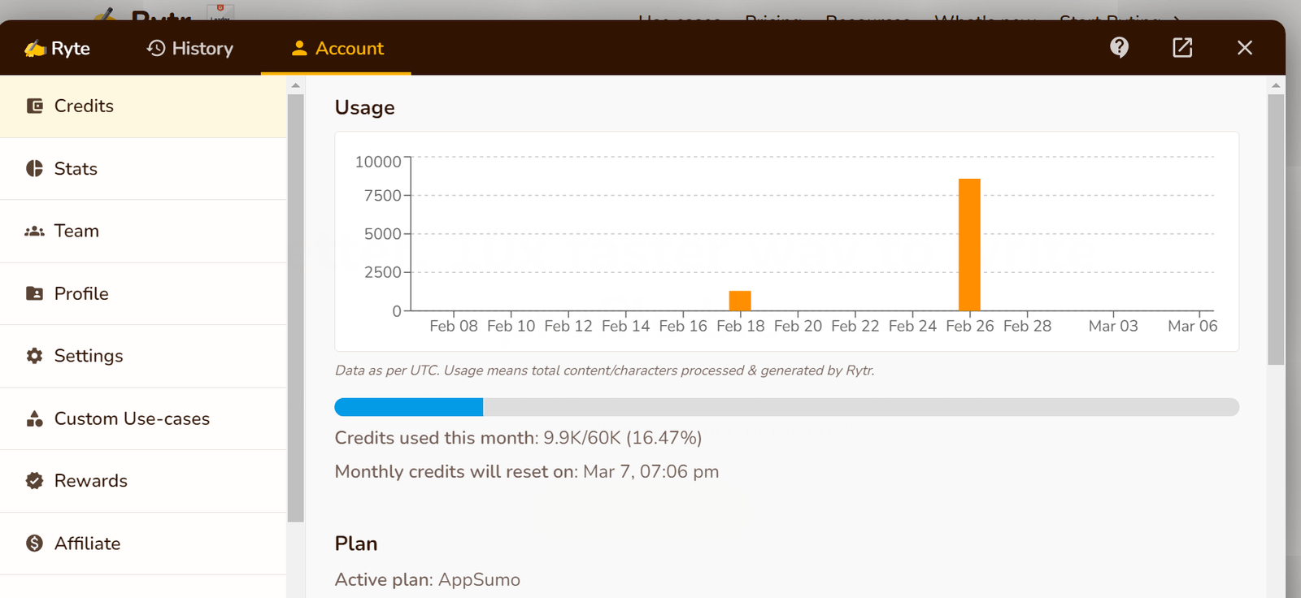Click the Feb 28 axis label
The height and width of the screenshot is (598, 1301).
pos(1027,326)
